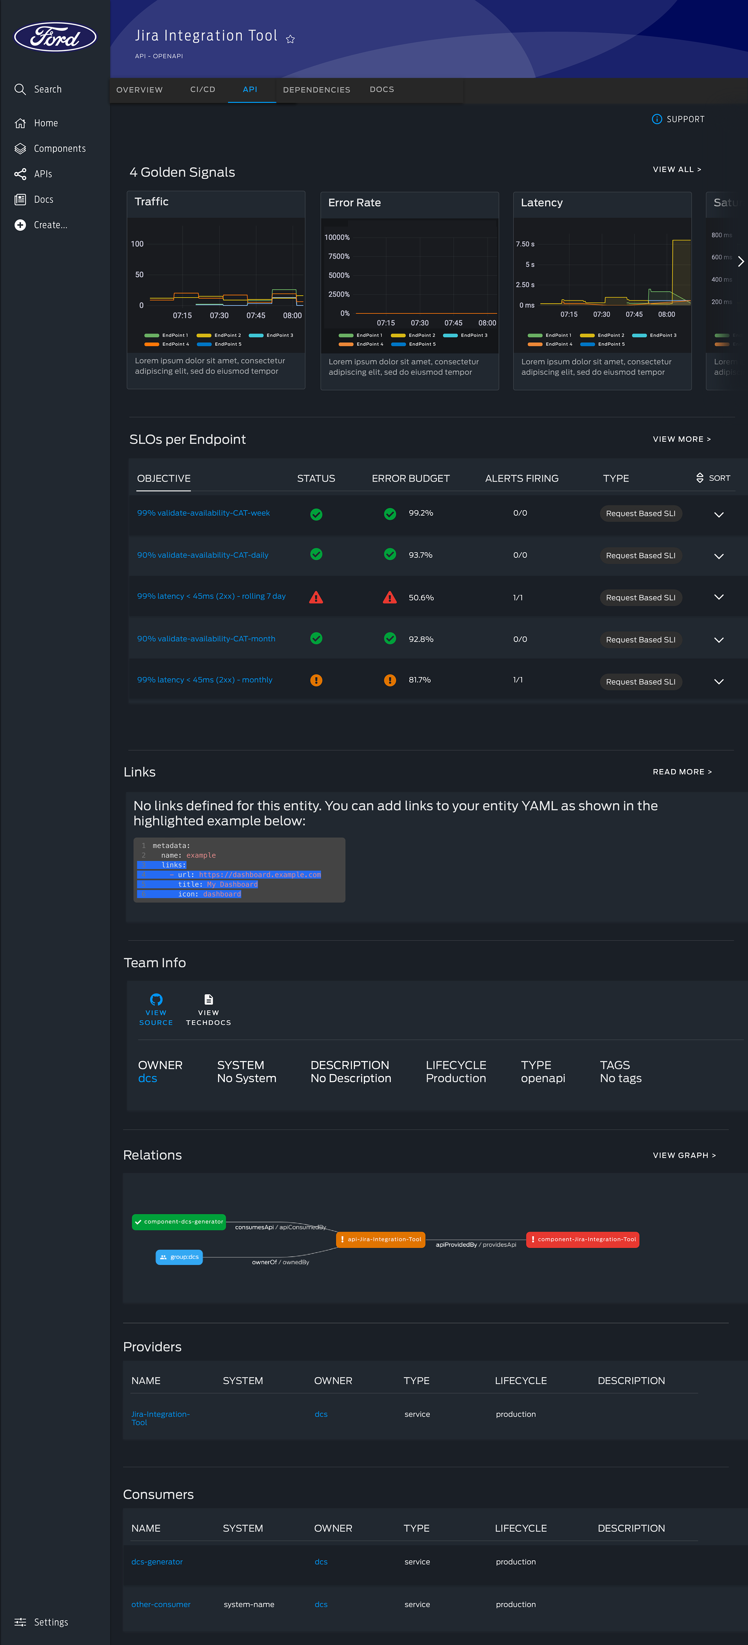Open the Dependencies tab
The width and height of the screenshot is (748, 1645).
[x=317, y=90]
